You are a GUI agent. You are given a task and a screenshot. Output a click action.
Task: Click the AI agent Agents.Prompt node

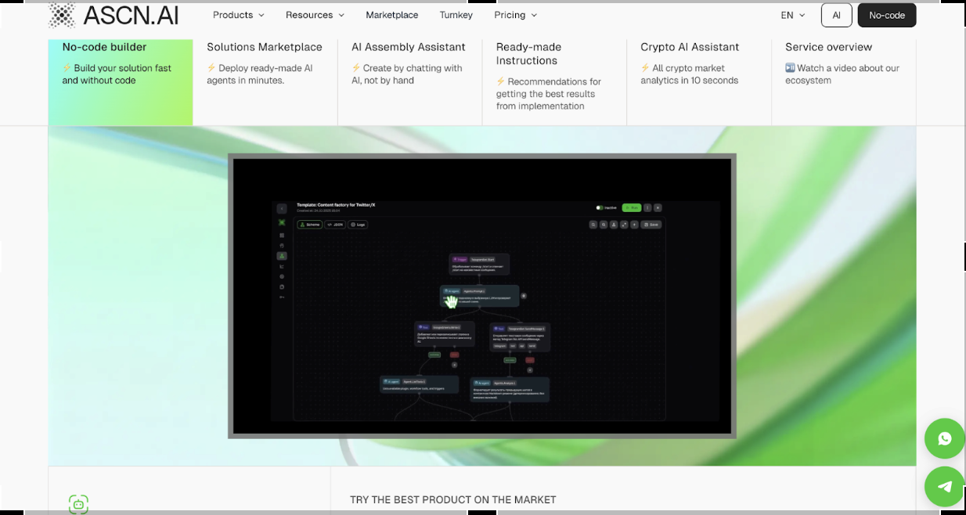point(479,295)
